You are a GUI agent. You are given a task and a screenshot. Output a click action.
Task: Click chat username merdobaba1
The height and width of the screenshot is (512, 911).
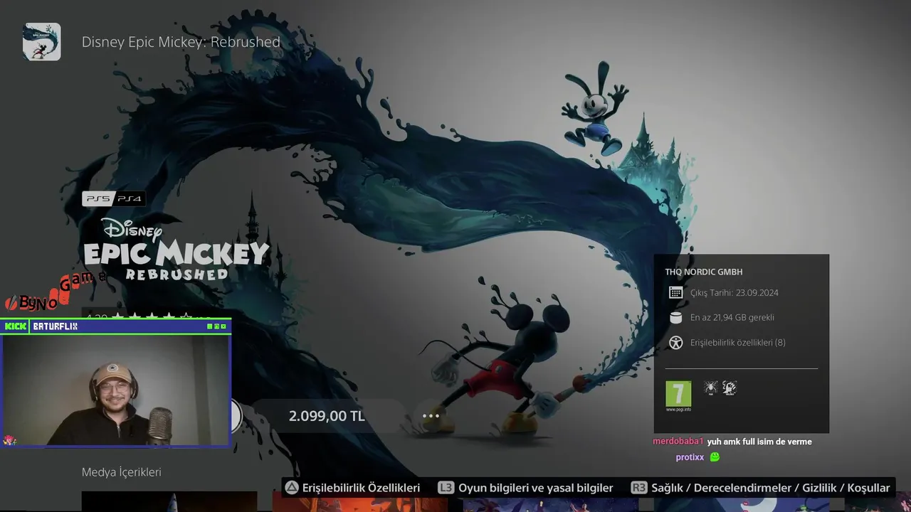tap(678, 442)
